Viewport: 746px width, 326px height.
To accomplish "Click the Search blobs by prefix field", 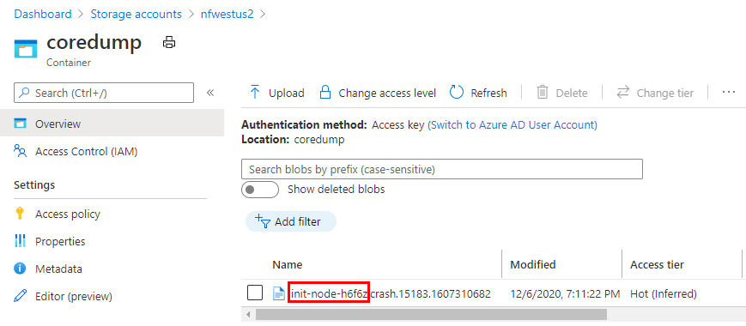I will [442, 169].
